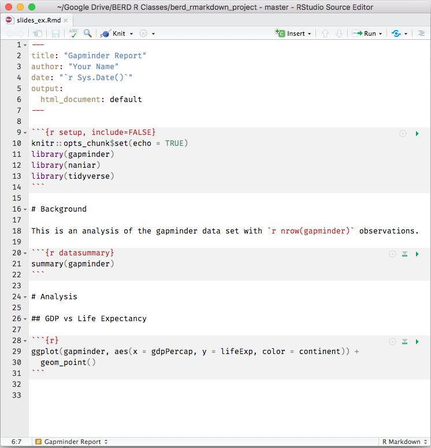Image resolution: width=431 pixels, height=448 pixels.
Task: Show document in new window
Action: [38, 33]
